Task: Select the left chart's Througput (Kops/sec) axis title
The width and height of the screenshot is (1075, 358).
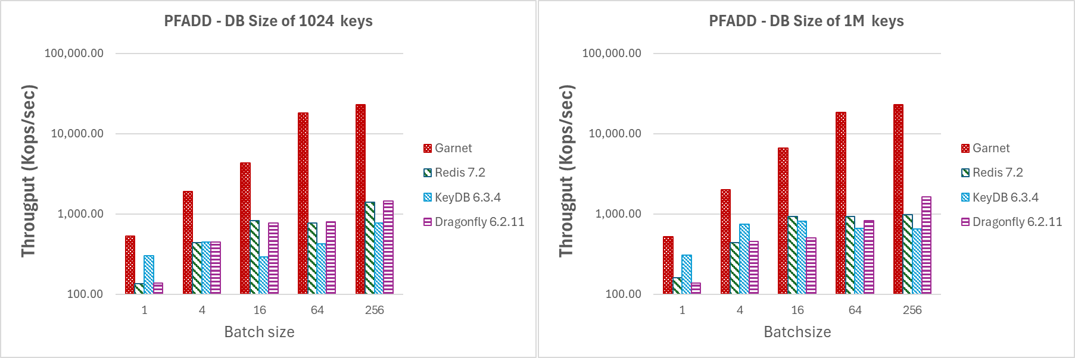Action: point(29,171)
